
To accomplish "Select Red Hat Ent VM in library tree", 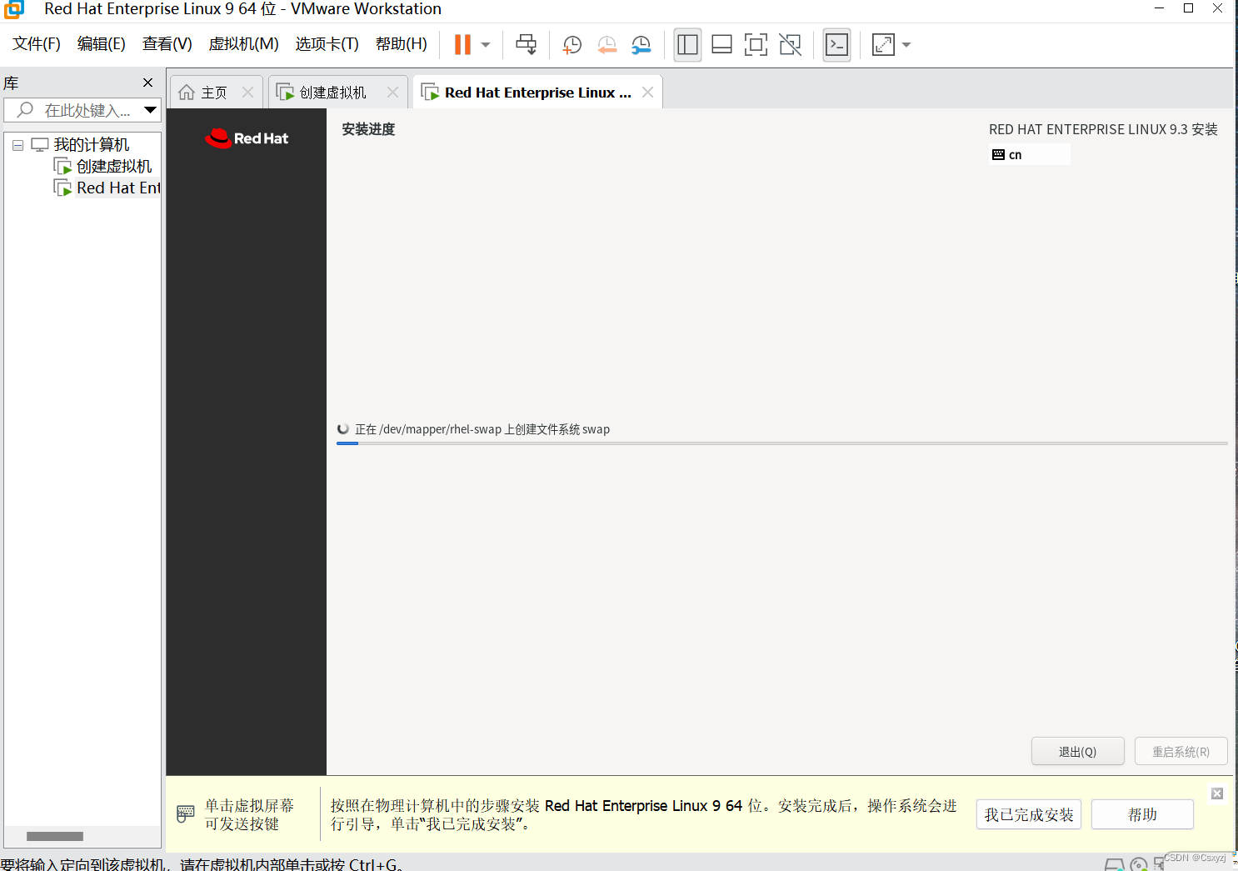I will (x=118, y=188).
